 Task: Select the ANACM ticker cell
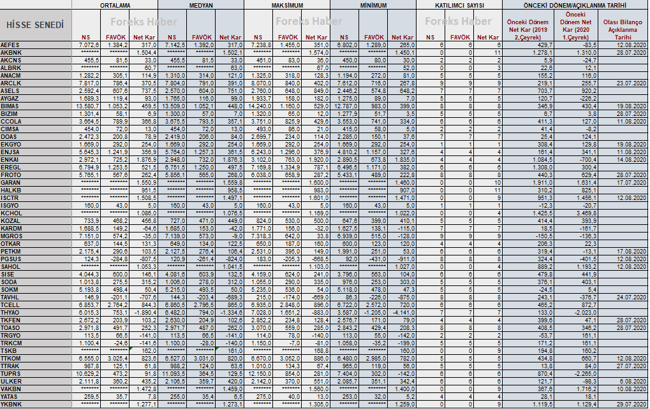pos(36,76)
